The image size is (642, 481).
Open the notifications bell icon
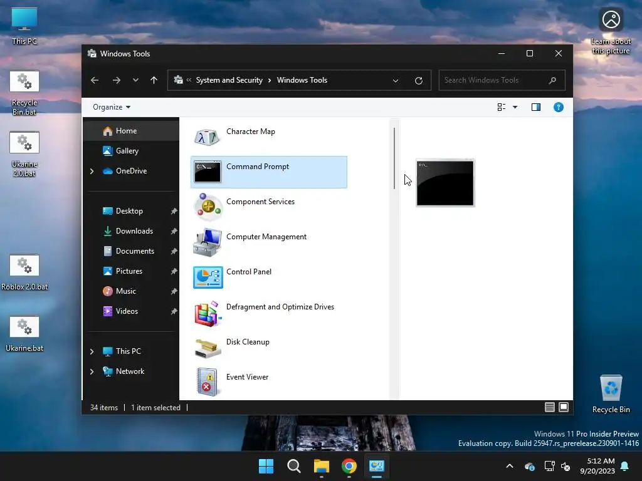click(x=625, y=466)
